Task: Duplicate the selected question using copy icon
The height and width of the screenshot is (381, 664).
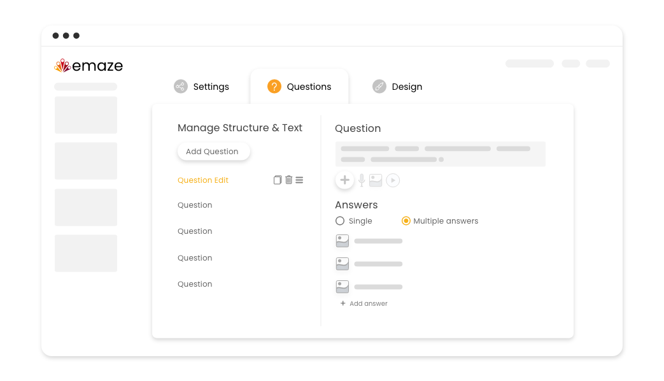Action: pyautogui.click(x=278, y=180)
